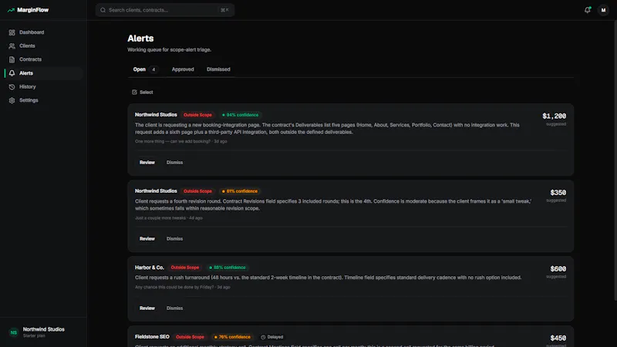Click the search magnifier icon

click(x=103, y=10)
